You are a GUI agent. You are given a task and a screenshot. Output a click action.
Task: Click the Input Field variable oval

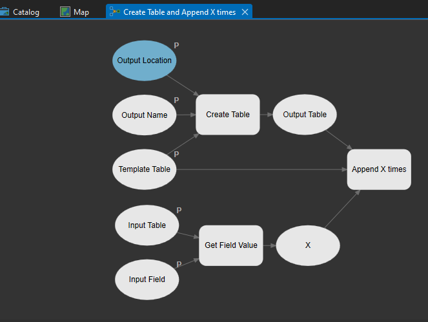tap(147, 279)
